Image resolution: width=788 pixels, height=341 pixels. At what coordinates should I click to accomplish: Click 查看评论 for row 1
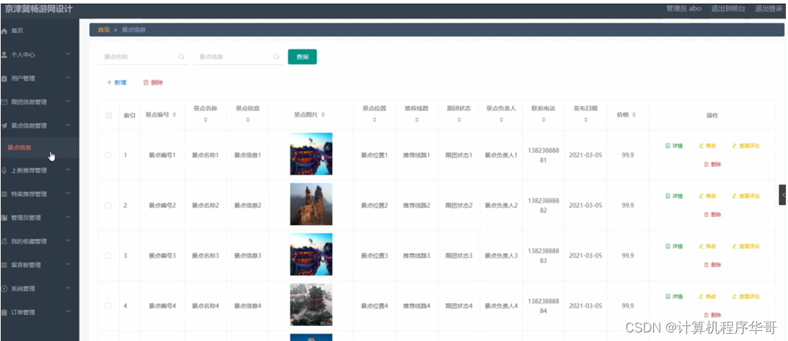tap(746, 145)
